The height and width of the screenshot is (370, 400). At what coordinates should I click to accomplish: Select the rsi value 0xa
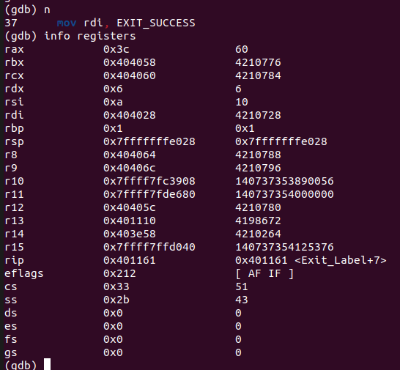coord(113,102)
